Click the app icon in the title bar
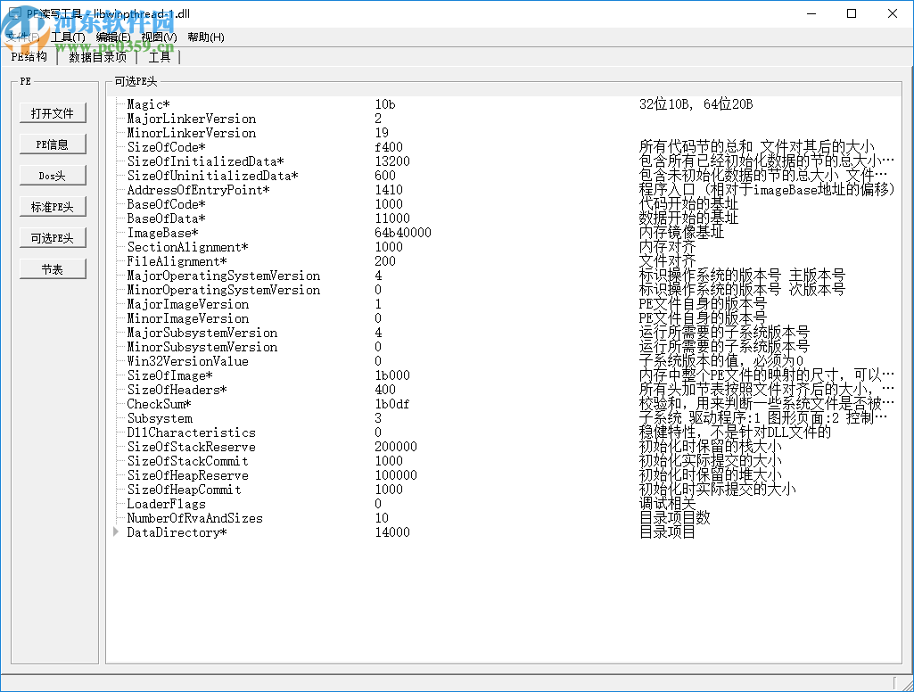Image resolution: width=914 pixels, height=692 pixels. click(x=13, y=14)
